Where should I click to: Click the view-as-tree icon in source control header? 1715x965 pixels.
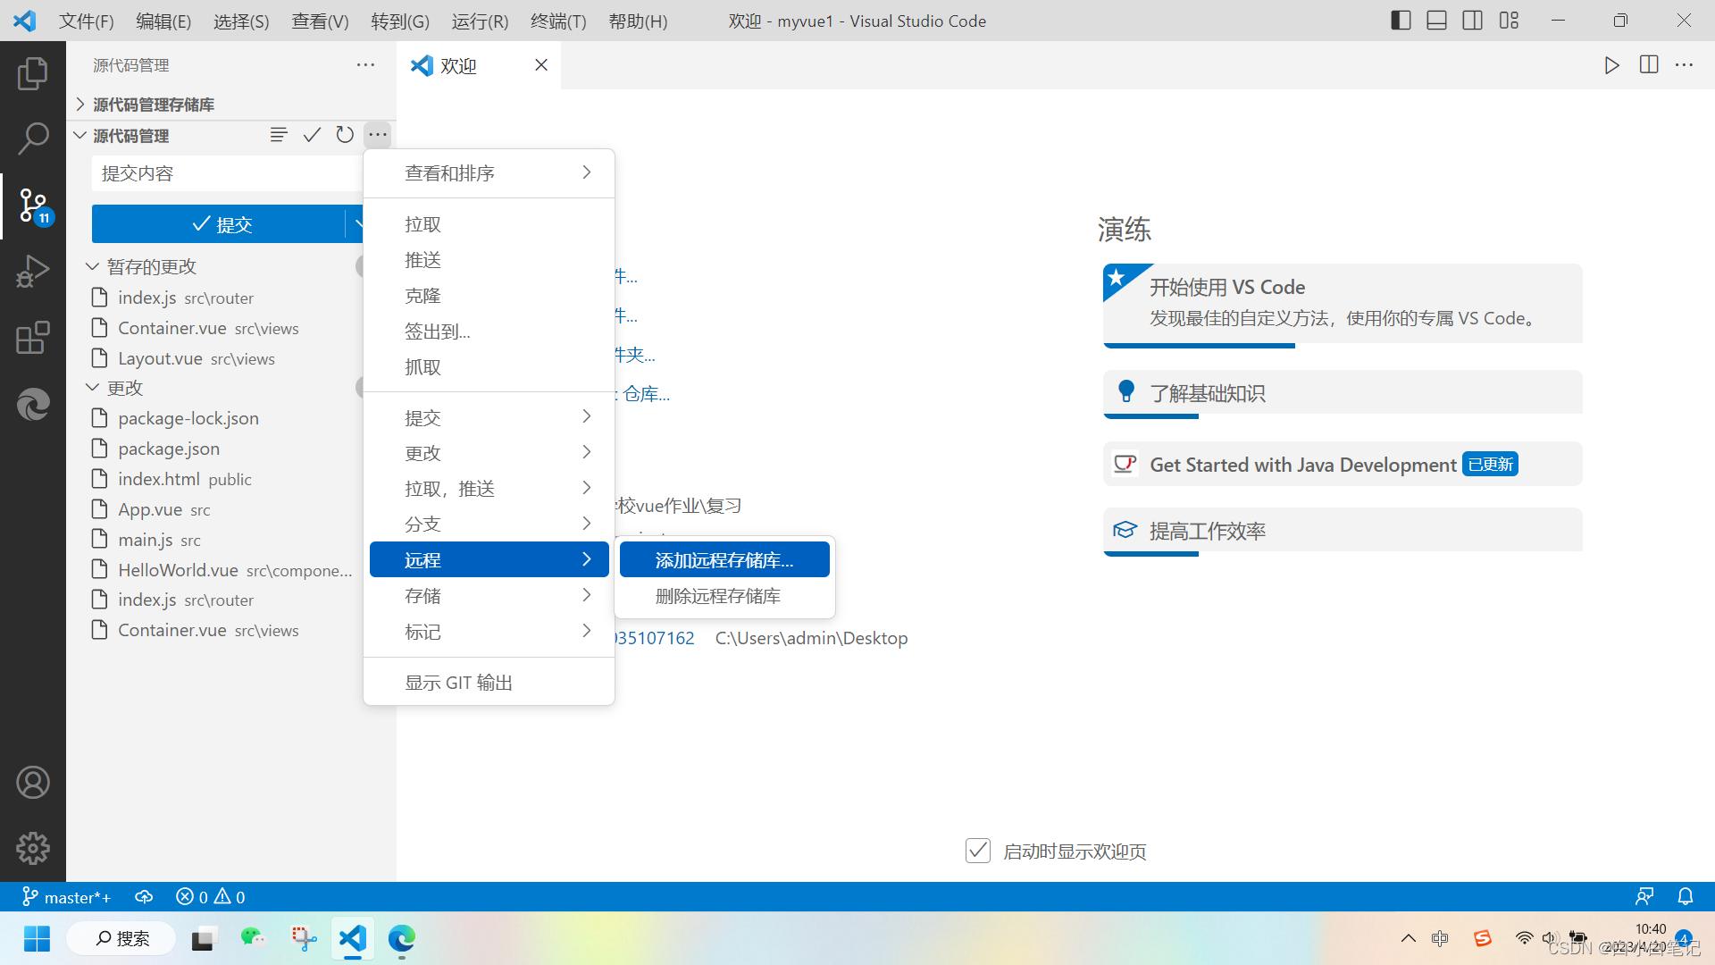279,135
